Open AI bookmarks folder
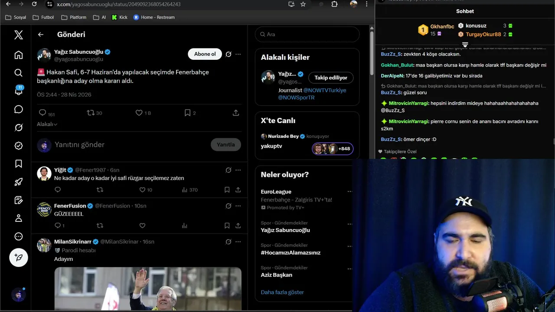This screenshot has width=555, height=312. 99,17
